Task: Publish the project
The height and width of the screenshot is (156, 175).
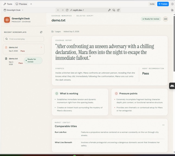Action: [x=163, y=4]
